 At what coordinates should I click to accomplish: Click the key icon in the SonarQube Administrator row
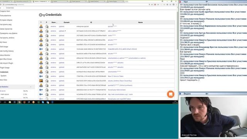coord(41,90)
